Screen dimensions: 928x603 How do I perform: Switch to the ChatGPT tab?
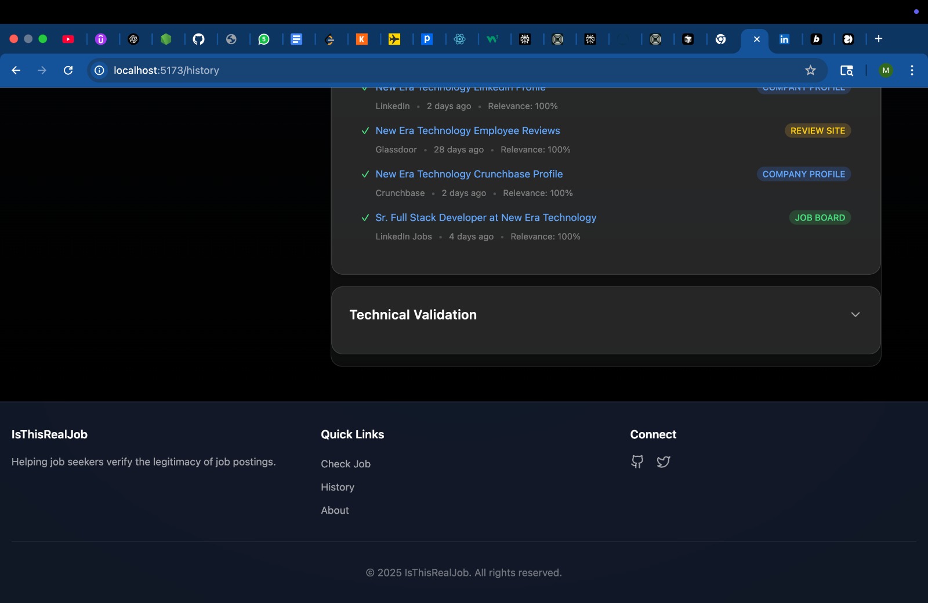[133, 39]
